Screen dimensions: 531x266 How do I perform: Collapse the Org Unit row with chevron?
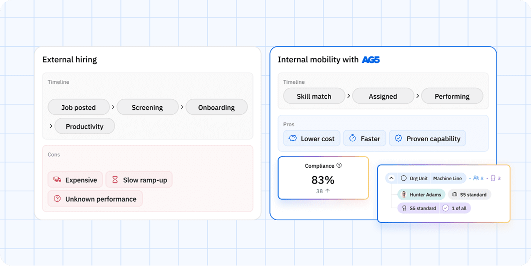pyautogui.click(x=391, y=178)
